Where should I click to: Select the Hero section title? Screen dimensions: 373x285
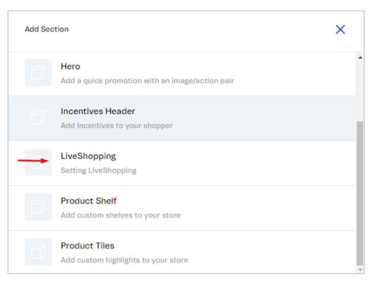(x=70, y=67)
